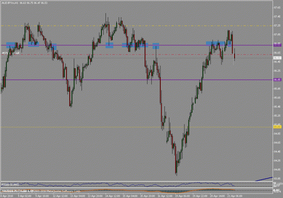The image size is (283, 198).
Task: Select the upper purple horizontal line's price tag
Action: (x=278, y=45)
